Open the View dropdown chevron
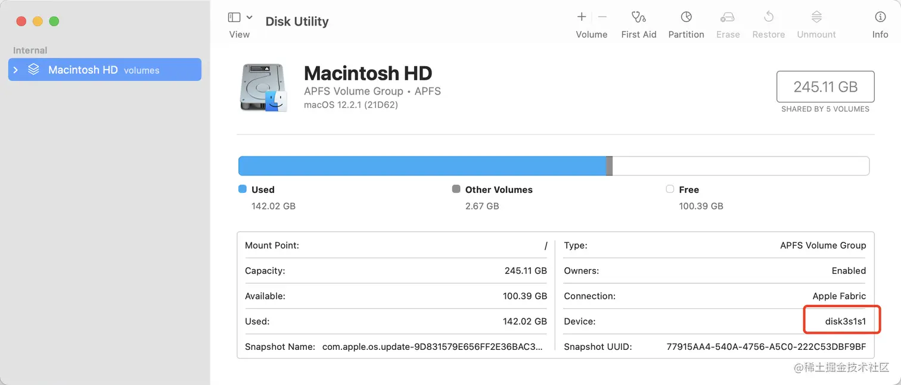The image size is (901, 385). 249,18
